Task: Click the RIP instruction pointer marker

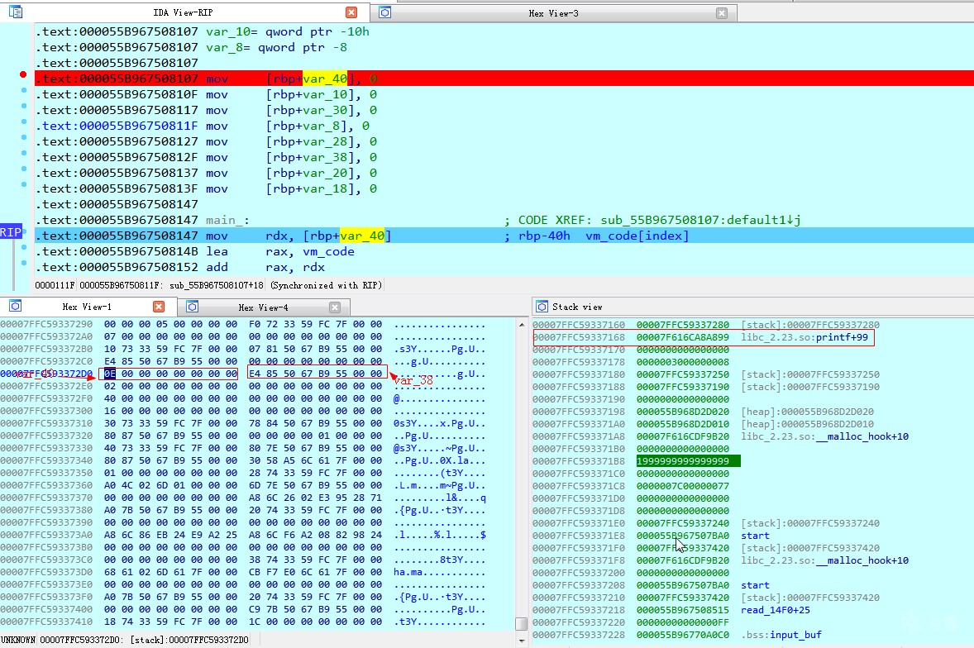Action: coord(11,232)
